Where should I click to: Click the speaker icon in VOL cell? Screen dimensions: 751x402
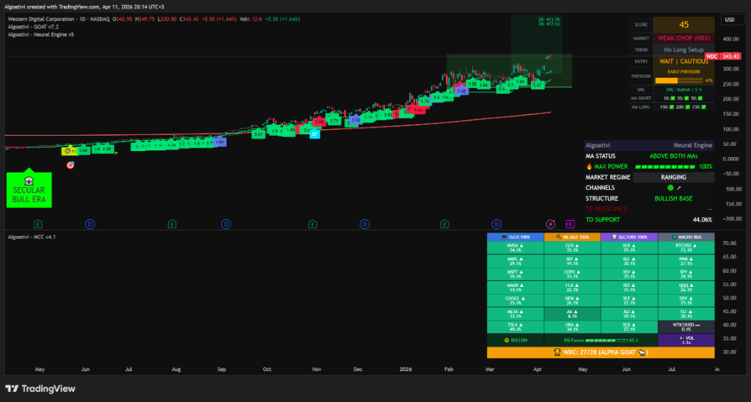point(681,337)
